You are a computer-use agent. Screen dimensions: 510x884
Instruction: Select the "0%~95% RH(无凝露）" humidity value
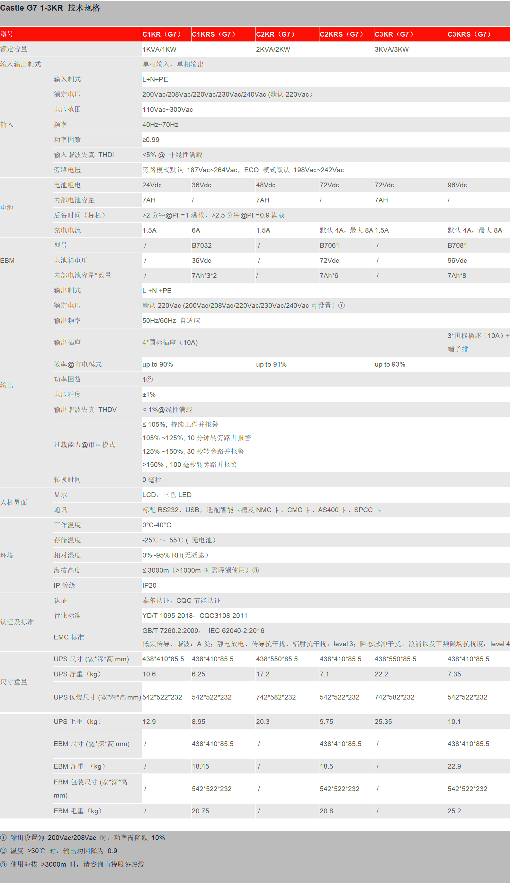tap(175, 555)
